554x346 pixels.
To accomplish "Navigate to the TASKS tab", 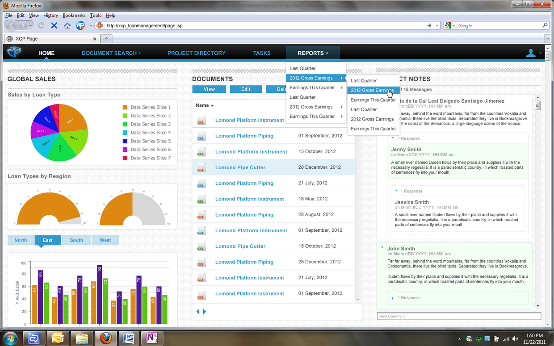I will tap(262, 53).
